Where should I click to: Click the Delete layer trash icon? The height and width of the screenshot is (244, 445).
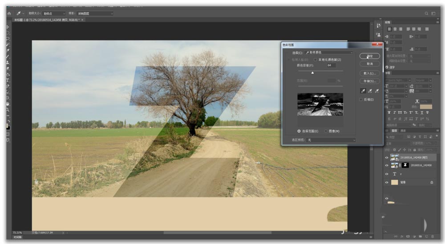coord(433,236)
